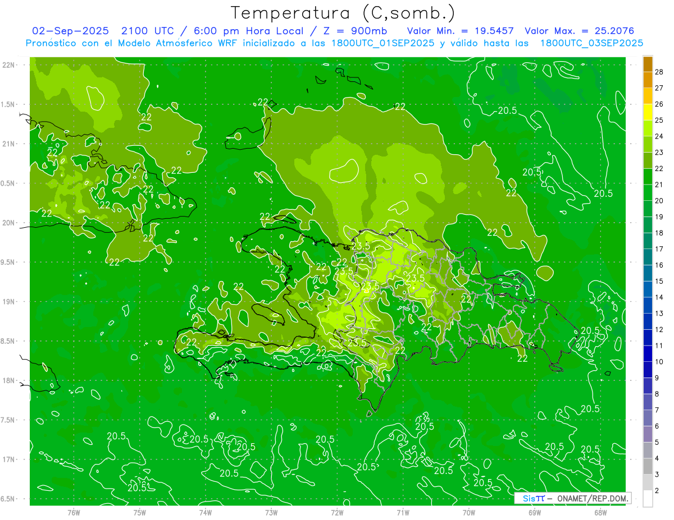This screenshot has height=520, width=674.
Task: Pick the teal swatch between 16 and 17
Action: tap(648, 257)
